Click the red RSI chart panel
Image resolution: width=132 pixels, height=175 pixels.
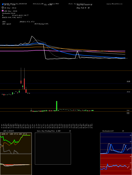click(116, 164)
